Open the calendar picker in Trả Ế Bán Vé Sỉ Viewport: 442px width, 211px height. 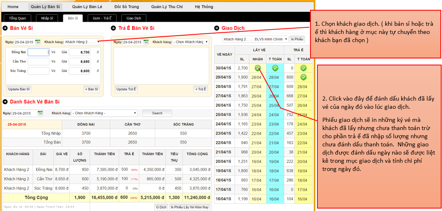[x=147, y=42]
